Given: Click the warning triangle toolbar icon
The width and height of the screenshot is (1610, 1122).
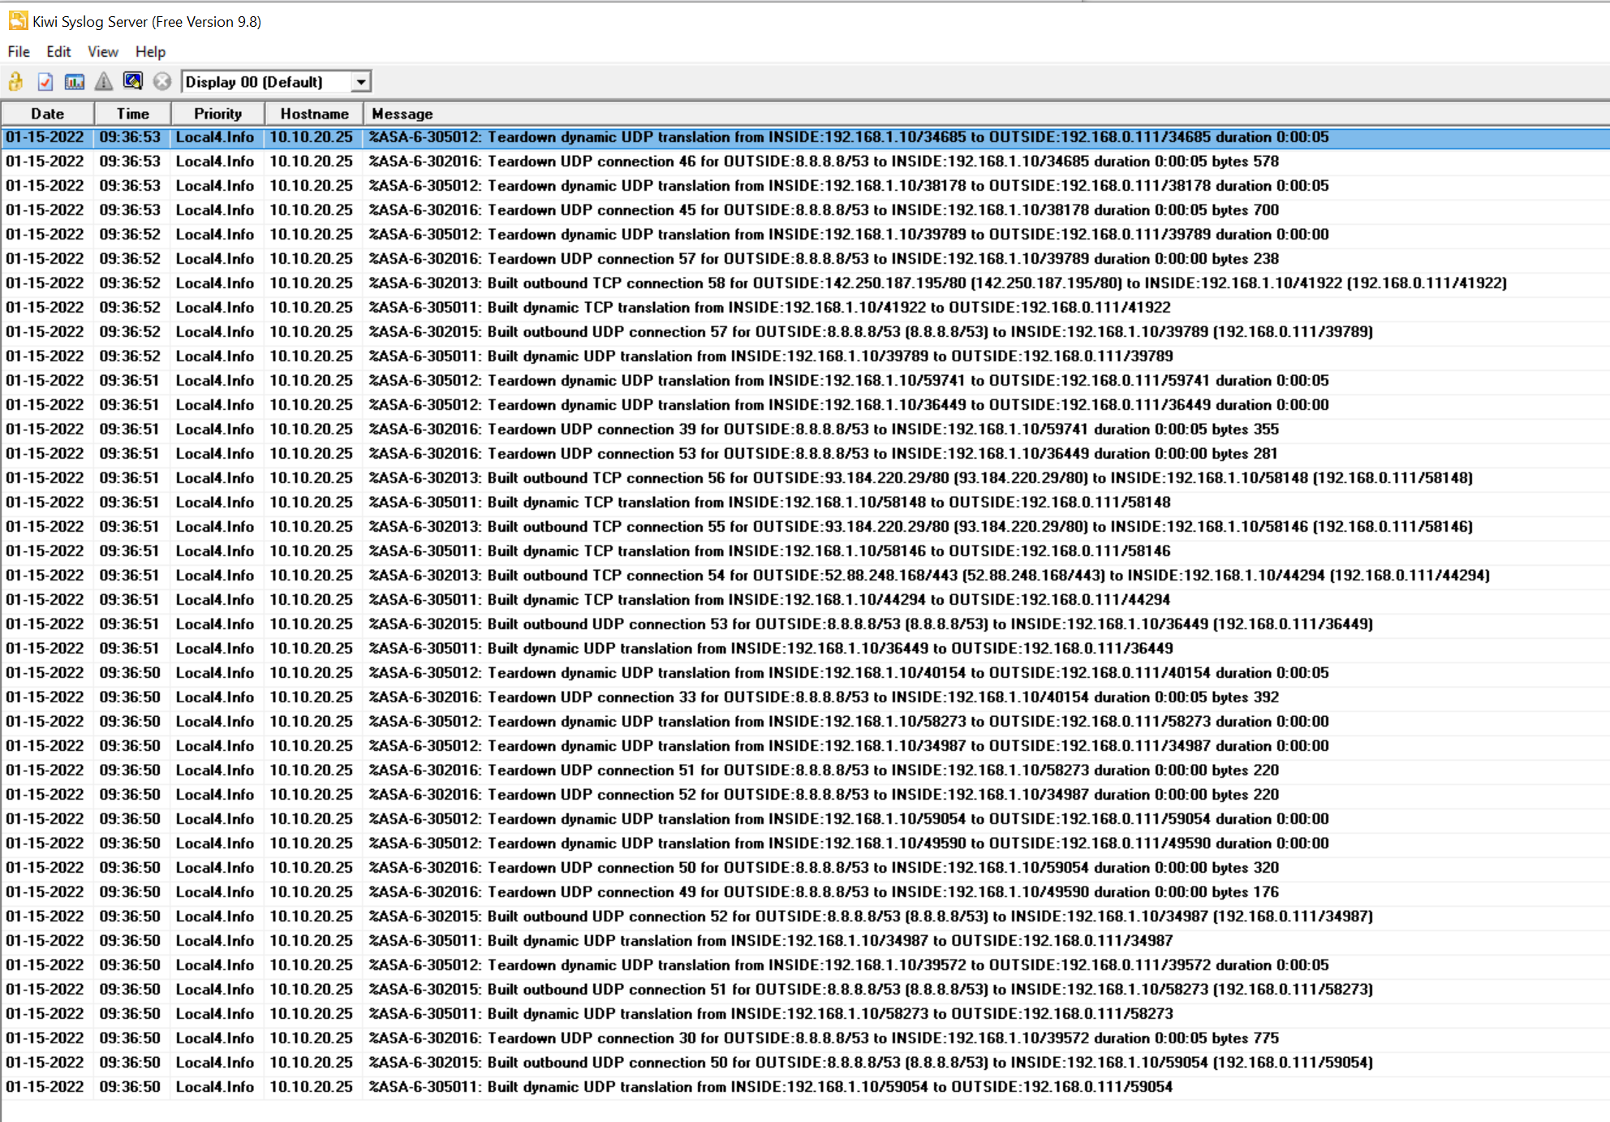Looking at the screenshot, I should pyautogui.click(x=103, y=81).
